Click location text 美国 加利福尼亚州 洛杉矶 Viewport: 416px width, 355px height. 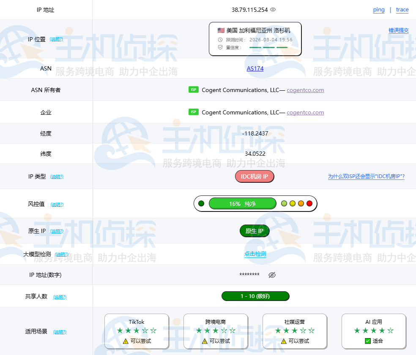pyautogui.click(x=258, y=30)
